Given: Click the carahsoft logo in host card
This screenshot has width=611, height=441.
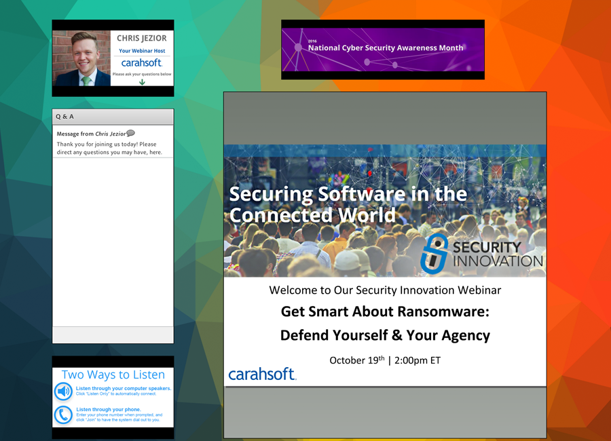Looking at the screenshot, I should coord(141,62).
